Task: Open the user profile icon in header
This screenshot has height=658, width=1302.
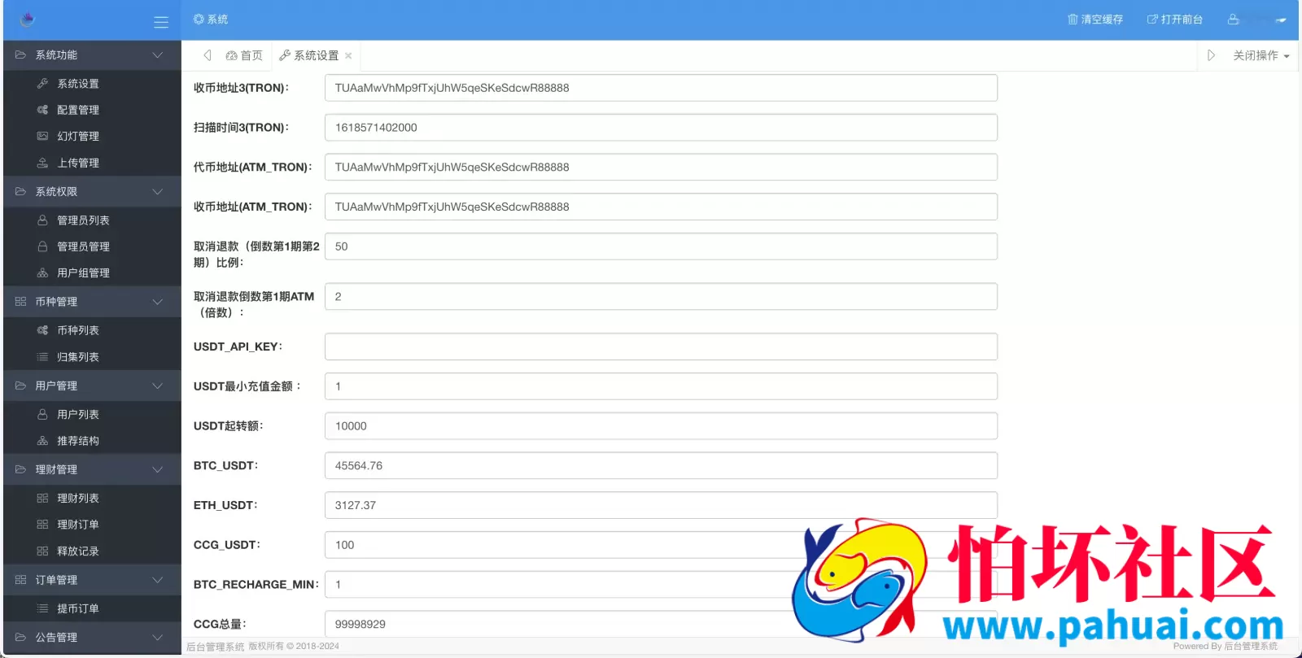Action: click(1234, 19)
